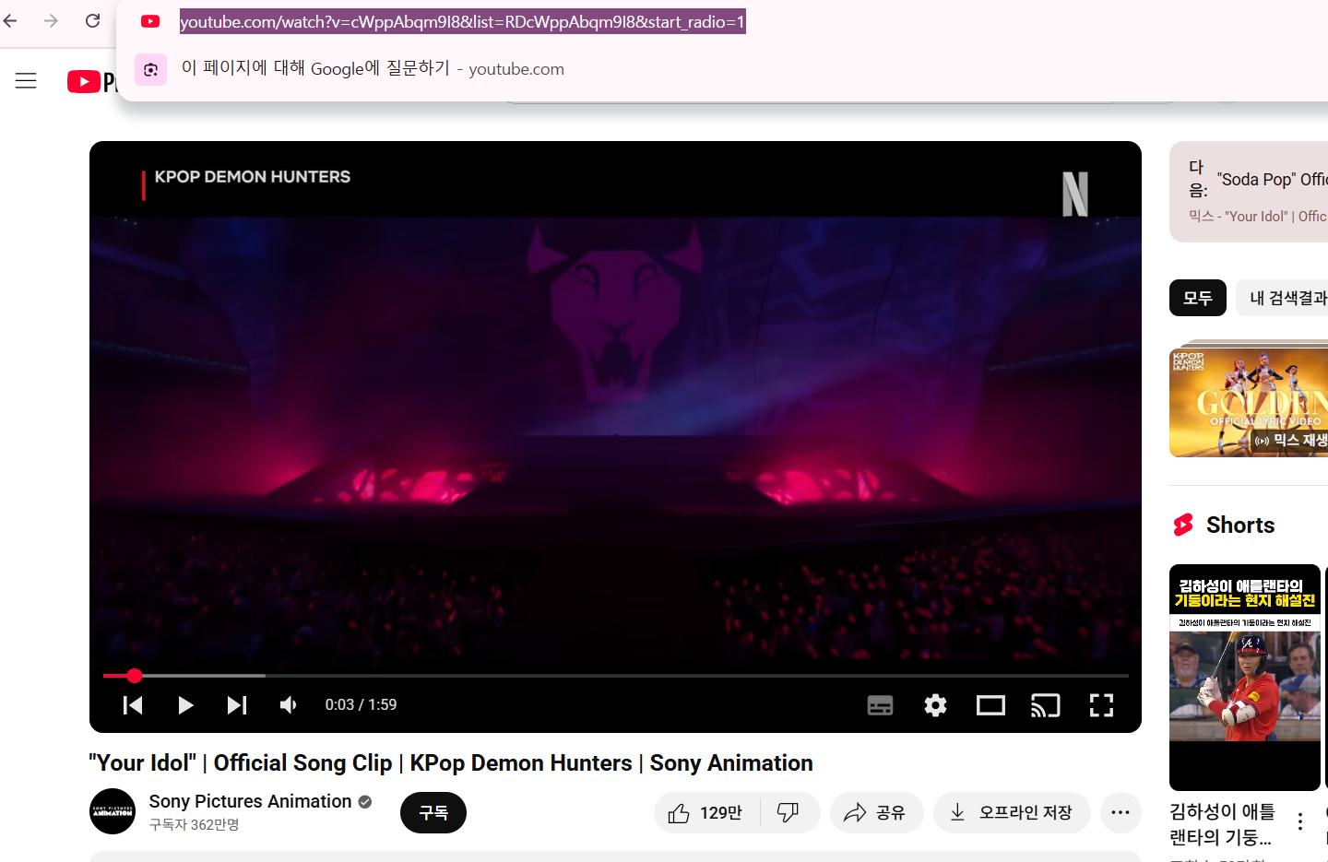1328x862 pixels.
Task: Click the 0:03 / 1:59 time display
Action: pyautogui.click(x=361, y=705)
